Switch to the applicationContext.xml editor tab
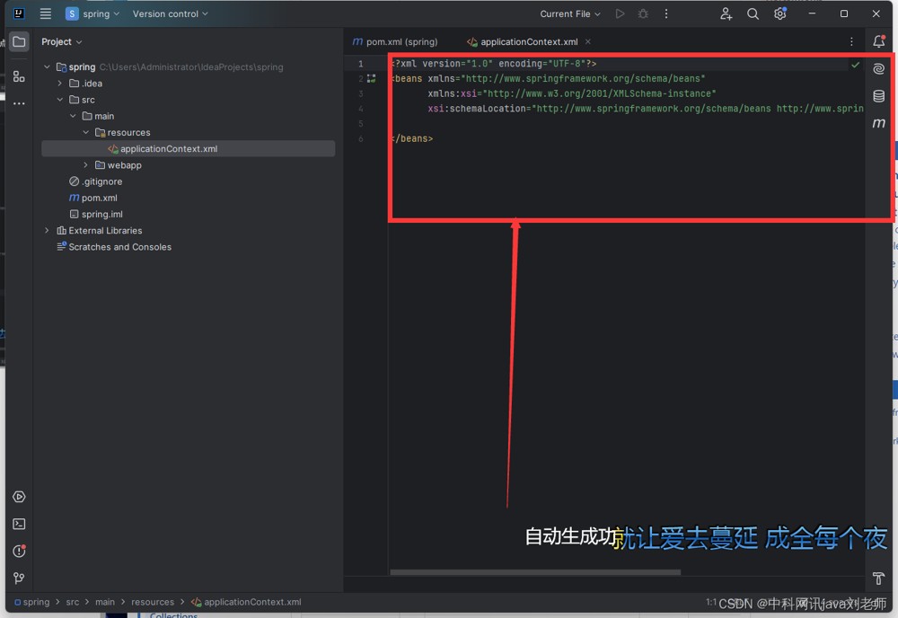This screenshot has height=618, width=898. 523,42
